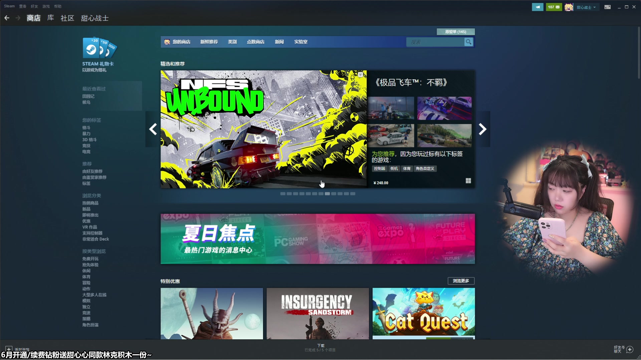Click the search magnifier icon

(469, 42)
